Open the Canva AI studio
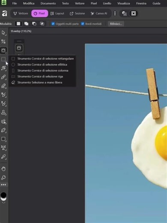The height and width of the screenshot is (223, 167). (99, 14)
